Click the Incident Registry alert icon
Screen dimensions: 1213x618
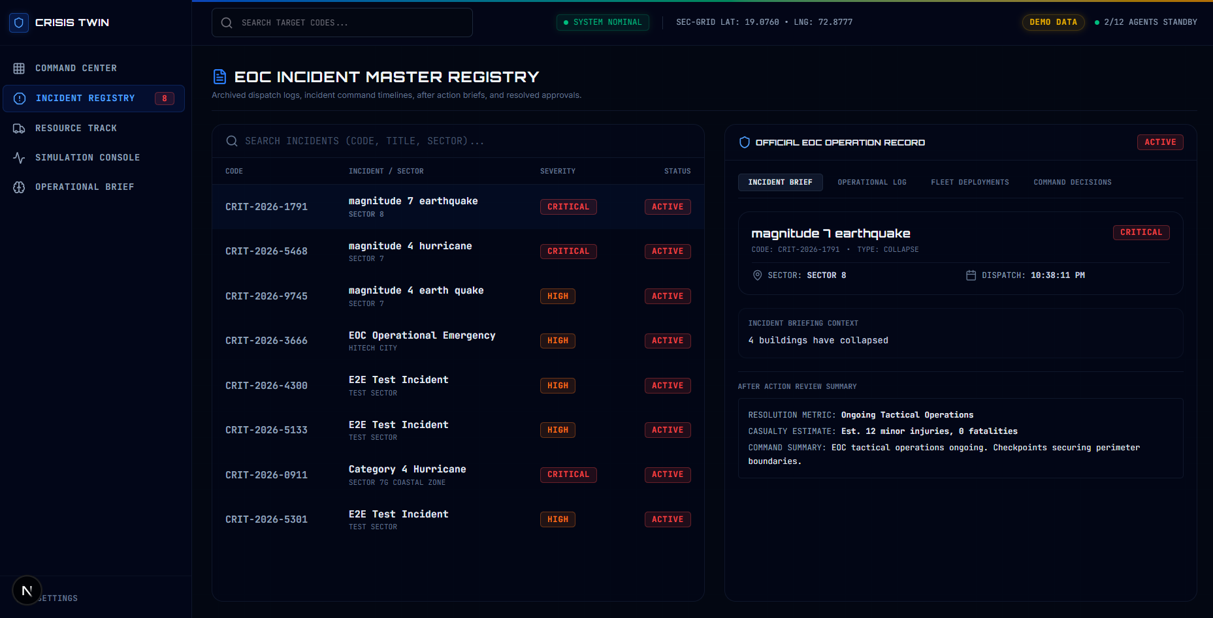tap(20, 99)
